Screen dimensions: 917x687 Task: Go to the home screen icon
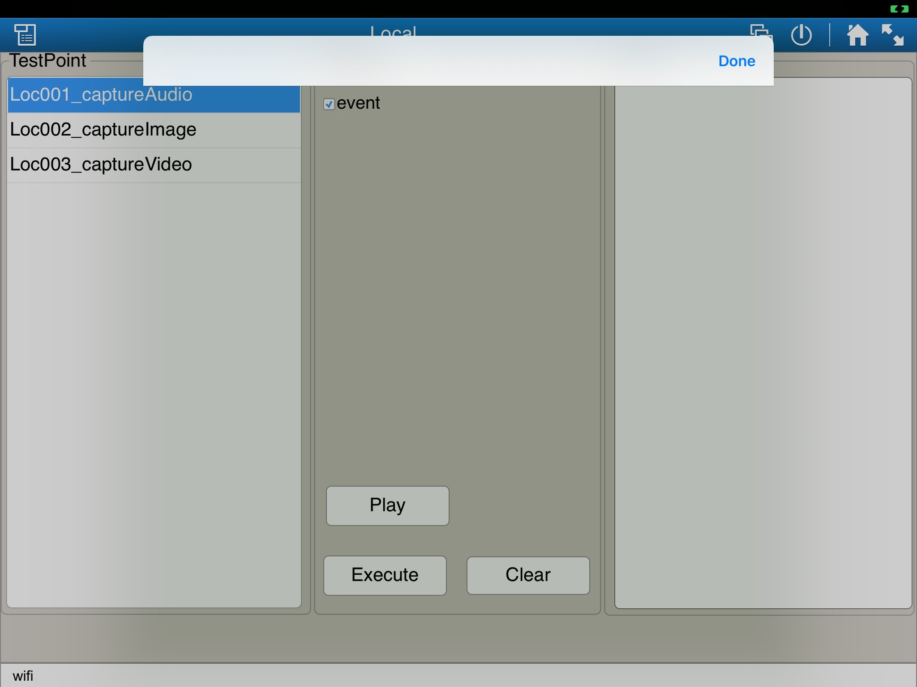pos(857,35)
